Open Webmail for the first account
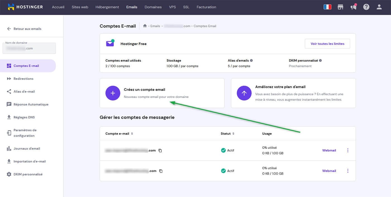Image resolution: width=391 pixels, height=197 pixels. click(x=329, y=150)
